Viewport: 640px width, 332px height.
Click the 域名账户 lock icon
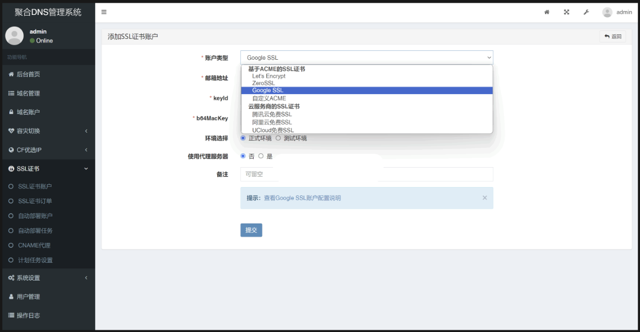(12, 112)
